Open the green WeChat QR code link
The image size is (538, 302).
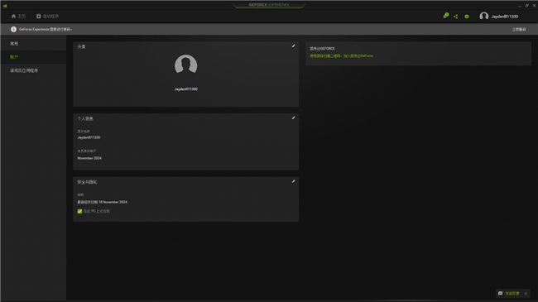click(x=341, y=56)
